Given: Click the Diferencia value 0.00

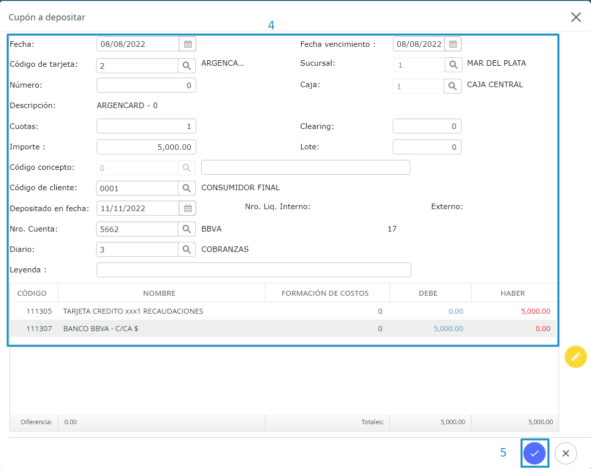Looking at the screenshot, I should point(71,422).
